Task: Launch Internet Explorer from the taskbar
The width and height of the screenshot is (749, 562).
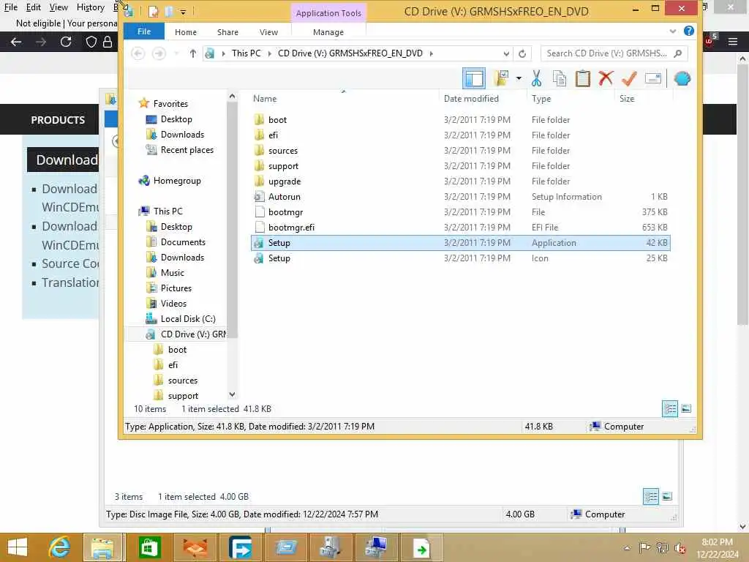Action: coord(60,547)
